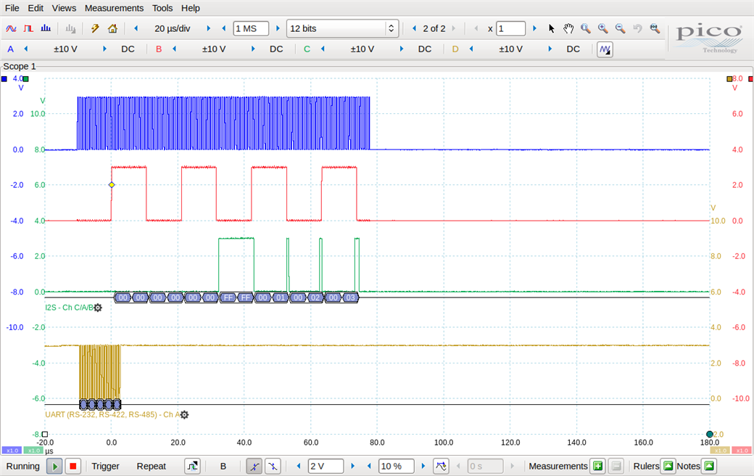Switch to Persistence mode icon
Screen dimensions: 754x476
[x=28, y=28]
